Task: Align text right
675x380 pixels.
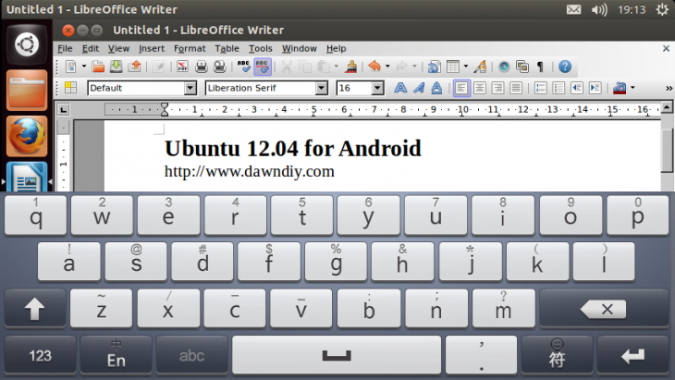Action: [497, 88]
